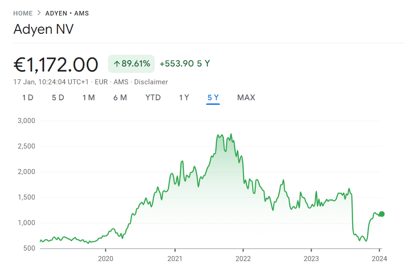Click the active 5 Y tab
Screen dimensions: 405x272
click(213, 98)
